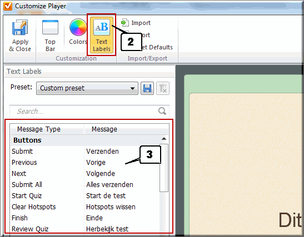Image resolution: width=304 pixels, height=237 pixels.
Task: Open the Top Bar customization
Action: click(50, 36)
